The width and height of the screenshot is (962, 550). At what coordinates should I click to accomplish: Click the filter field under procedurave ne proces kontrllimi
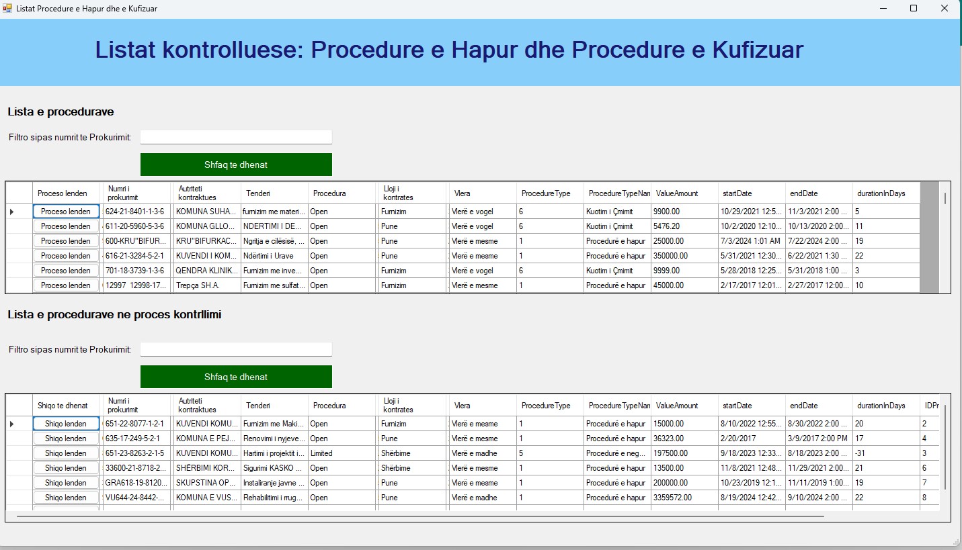tap(236, 349)
